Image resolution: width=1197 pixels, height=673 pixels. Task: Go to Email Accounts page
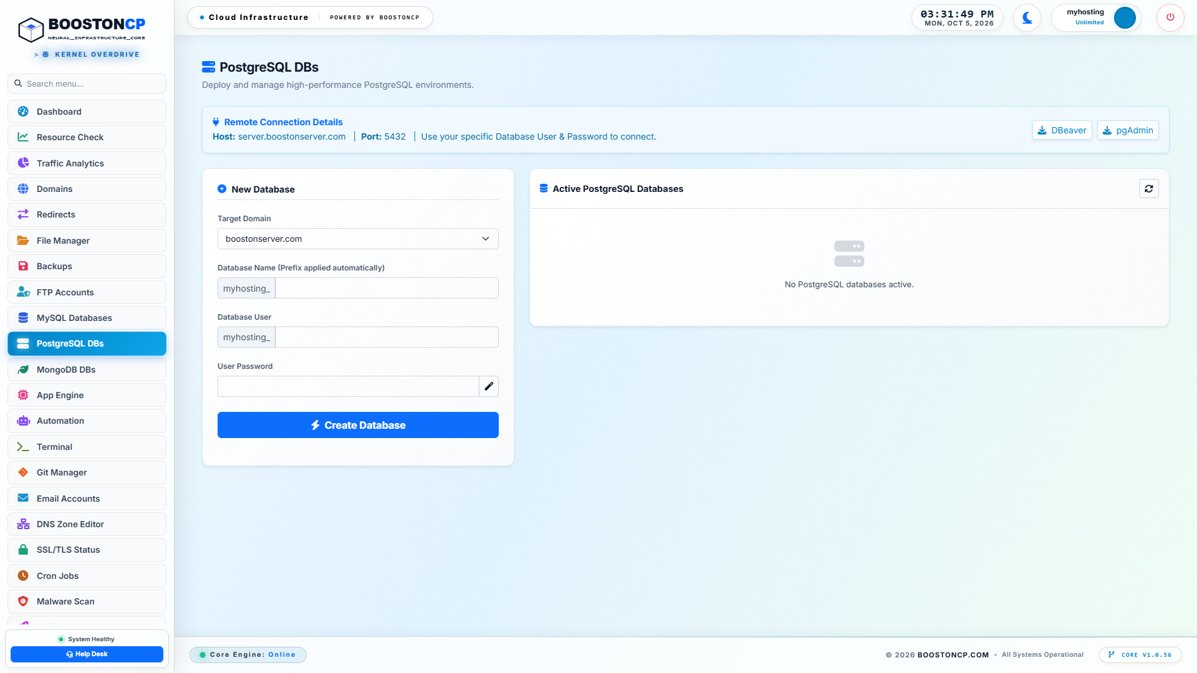tap(87, 499)
